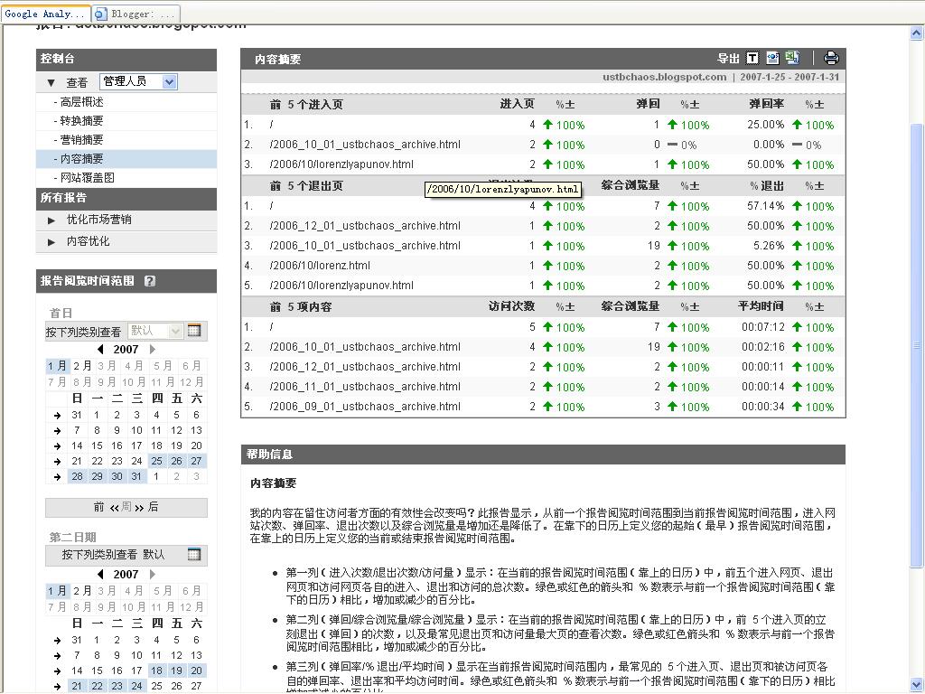Click the 2007-1-25 - 2007-1-31 date range text
This screenshot has height=694, width=925.
(x=790, y=77)
